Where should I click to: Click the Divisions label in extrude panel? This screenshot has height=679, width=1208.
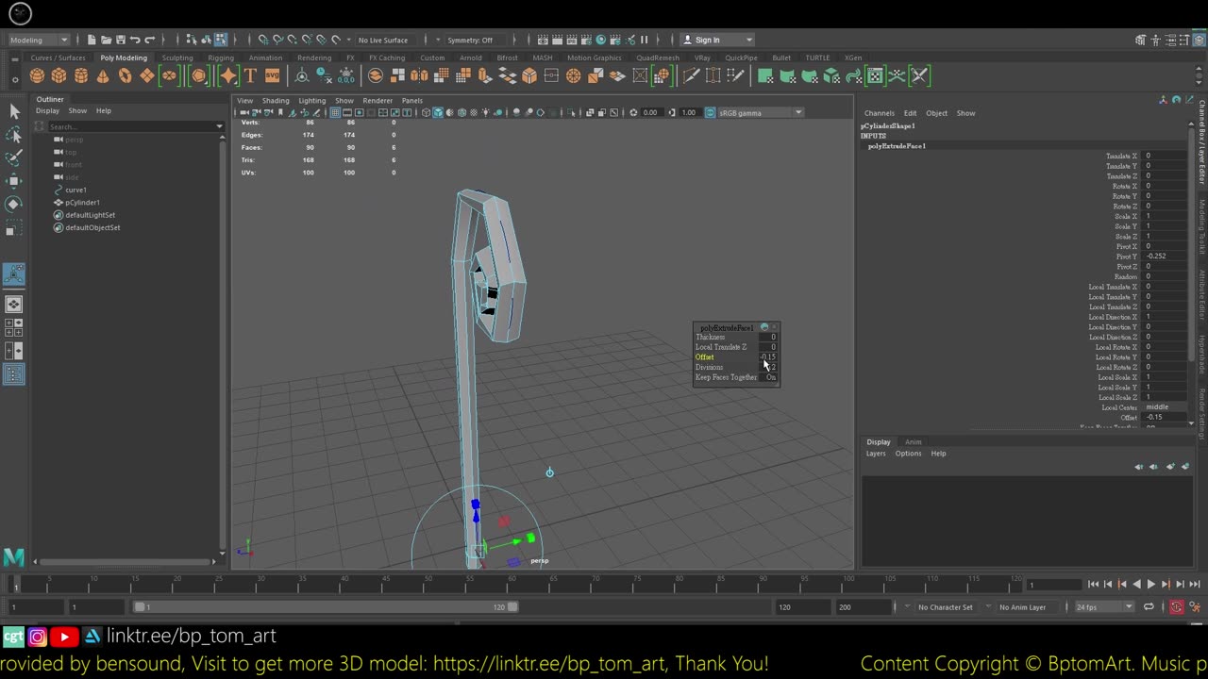pos(709,367)
